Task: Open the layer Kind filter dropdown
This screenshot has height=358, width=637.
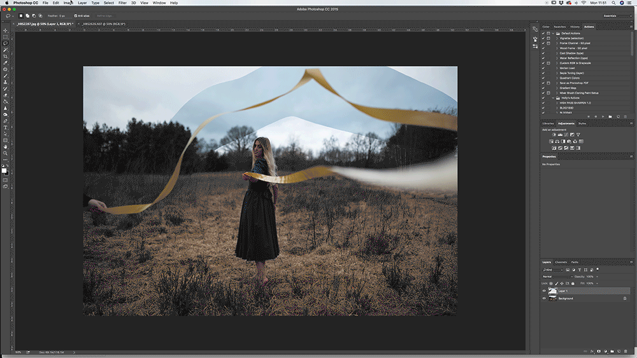Action: [x=554, y=270]
